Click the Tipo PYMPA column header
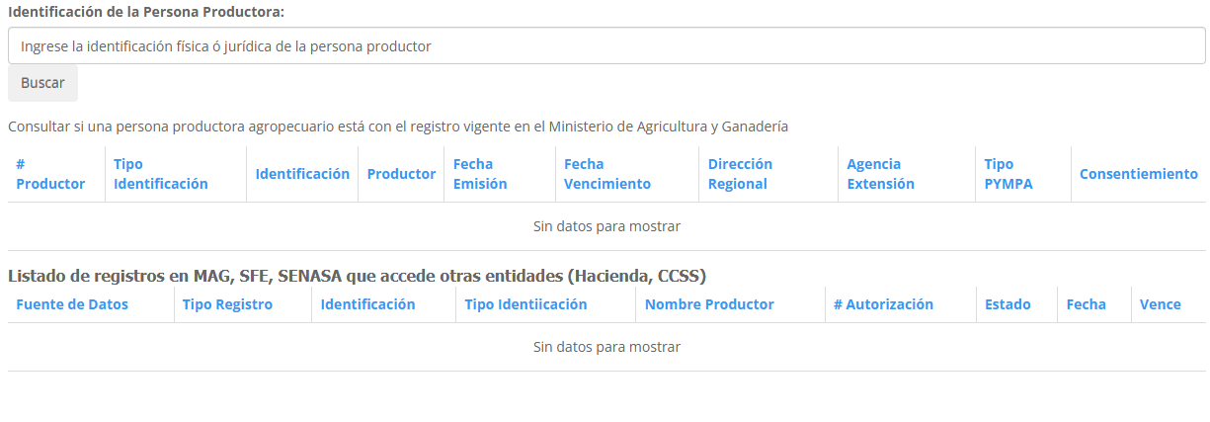Screen dimensions: 1210x422 tap(1008, 174)
